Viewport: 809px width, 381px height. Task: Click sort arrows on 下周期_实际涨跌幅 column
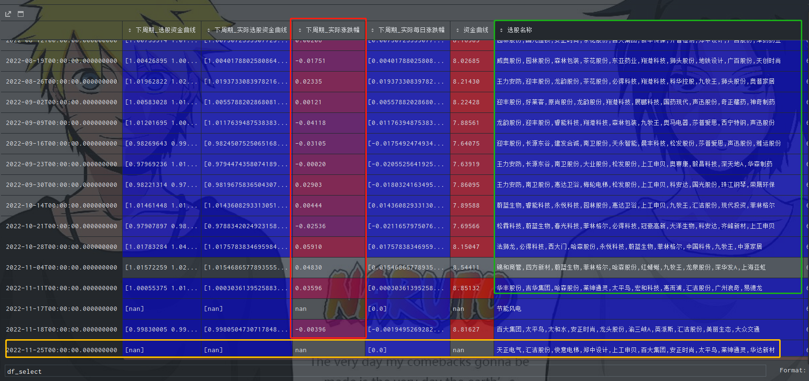(x=300, y=30)
